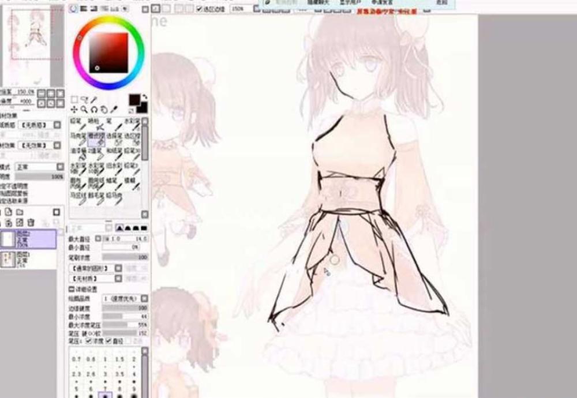
Task: Delete layer using the trash icon
Action: click(31, 223)
